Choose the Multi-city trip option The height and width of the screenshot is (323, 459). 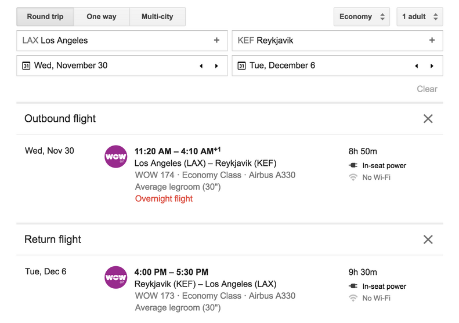point(157,17)
